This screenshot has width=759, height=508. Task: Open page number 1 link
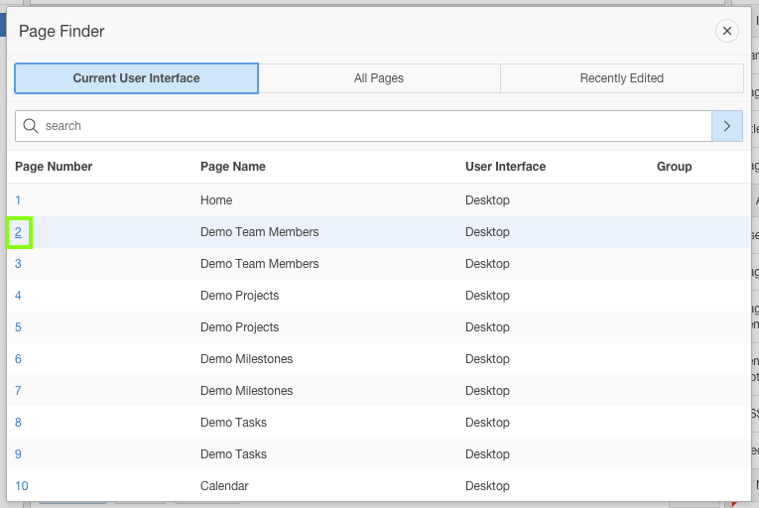point(18,200)
